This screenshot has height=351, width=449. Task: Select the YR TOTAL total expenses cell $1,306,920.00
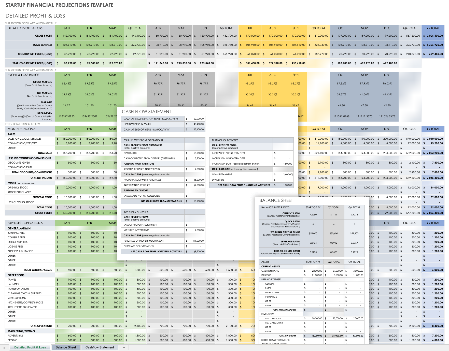click(x=433, y=45)
